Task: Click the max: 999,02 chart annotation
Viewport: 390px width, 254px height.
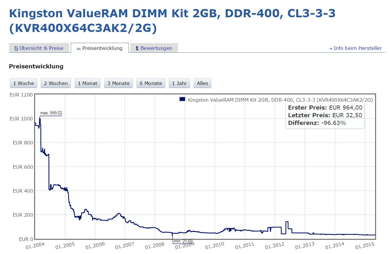Action: click(51, 113)
